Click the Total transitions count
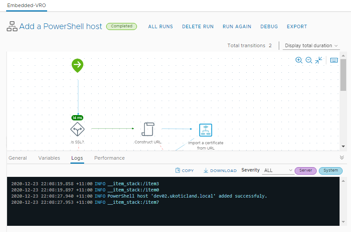351x232 pixels. tap(270, 45)
